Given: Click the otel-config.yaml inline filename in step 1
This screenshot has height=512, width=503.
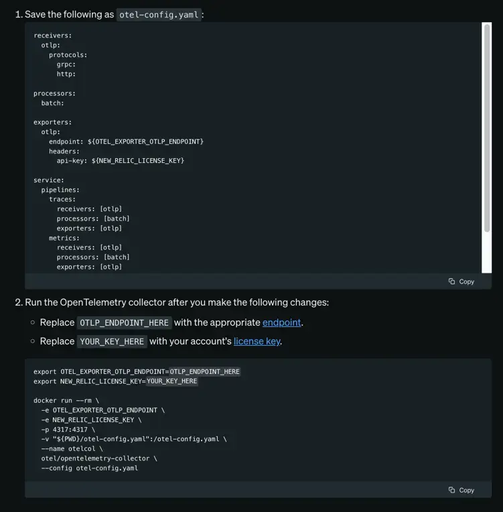Looking at the screenshot, I should (x=159, y=15).
